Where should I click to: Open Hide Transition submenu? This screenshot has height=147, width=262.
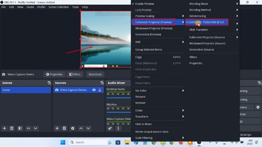[212, 30]
